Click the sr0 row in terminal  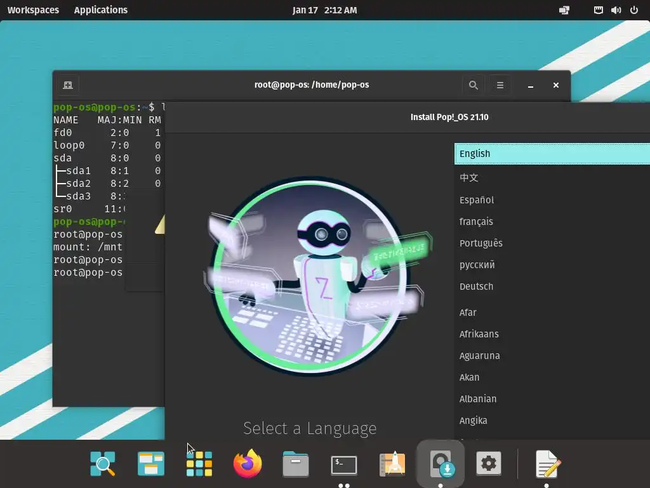pos(90,208)
